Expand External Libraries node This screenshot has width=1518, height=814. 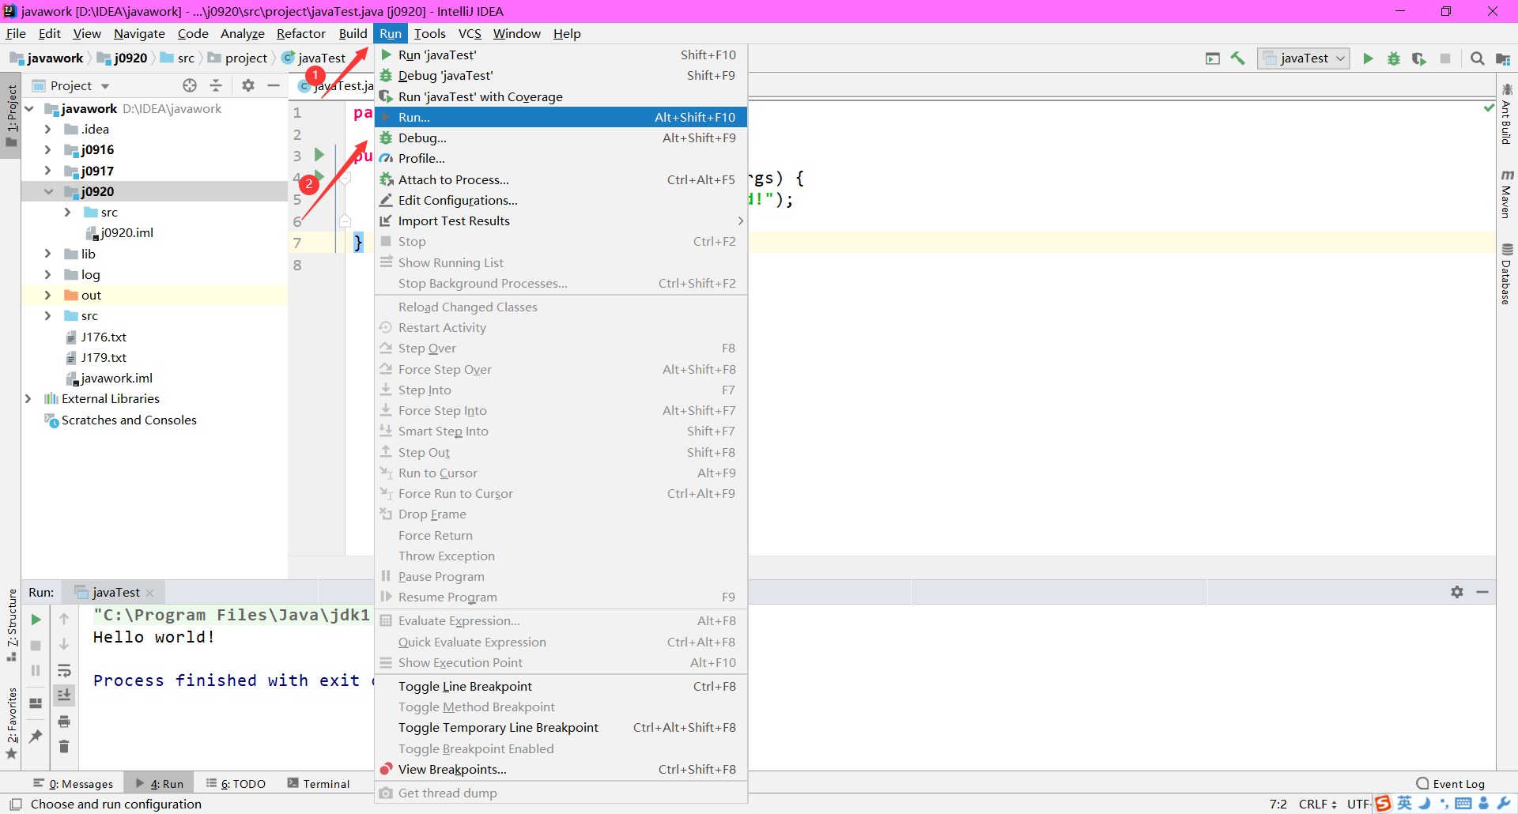28,399
